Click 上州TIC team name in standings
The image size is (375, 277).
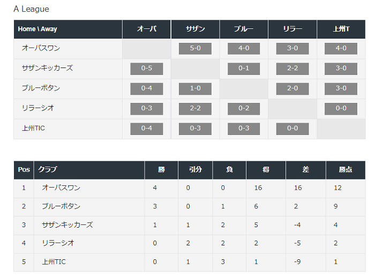[x=54, y=262]
